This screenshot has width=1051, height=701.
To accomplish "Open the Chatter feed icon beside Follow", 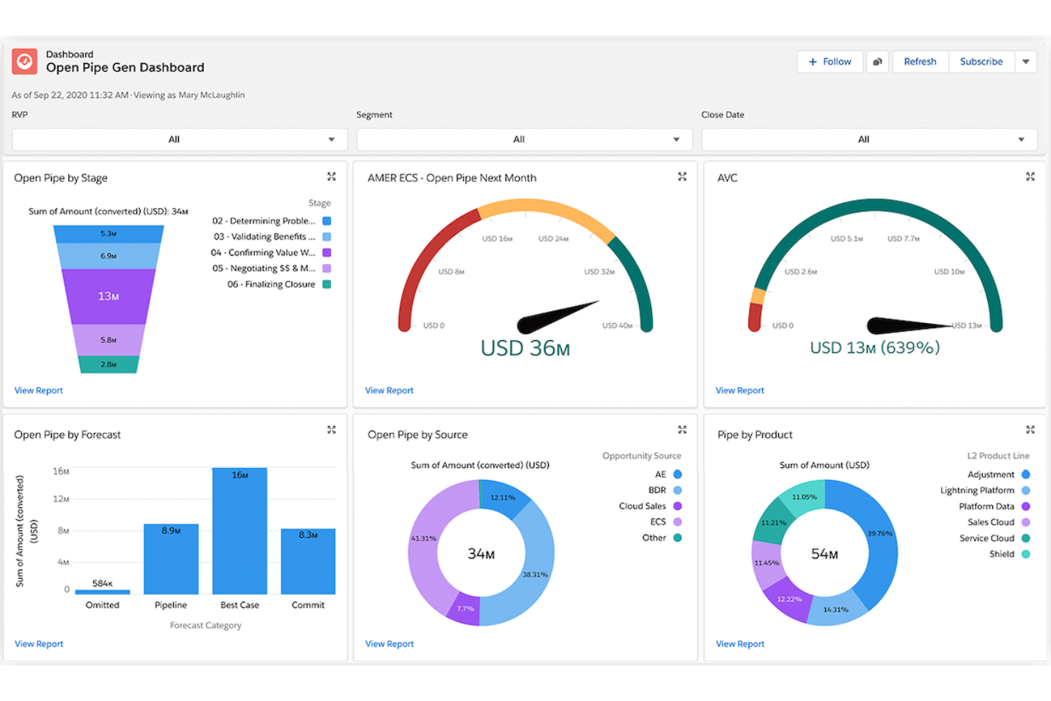I will tap(878, 62).
